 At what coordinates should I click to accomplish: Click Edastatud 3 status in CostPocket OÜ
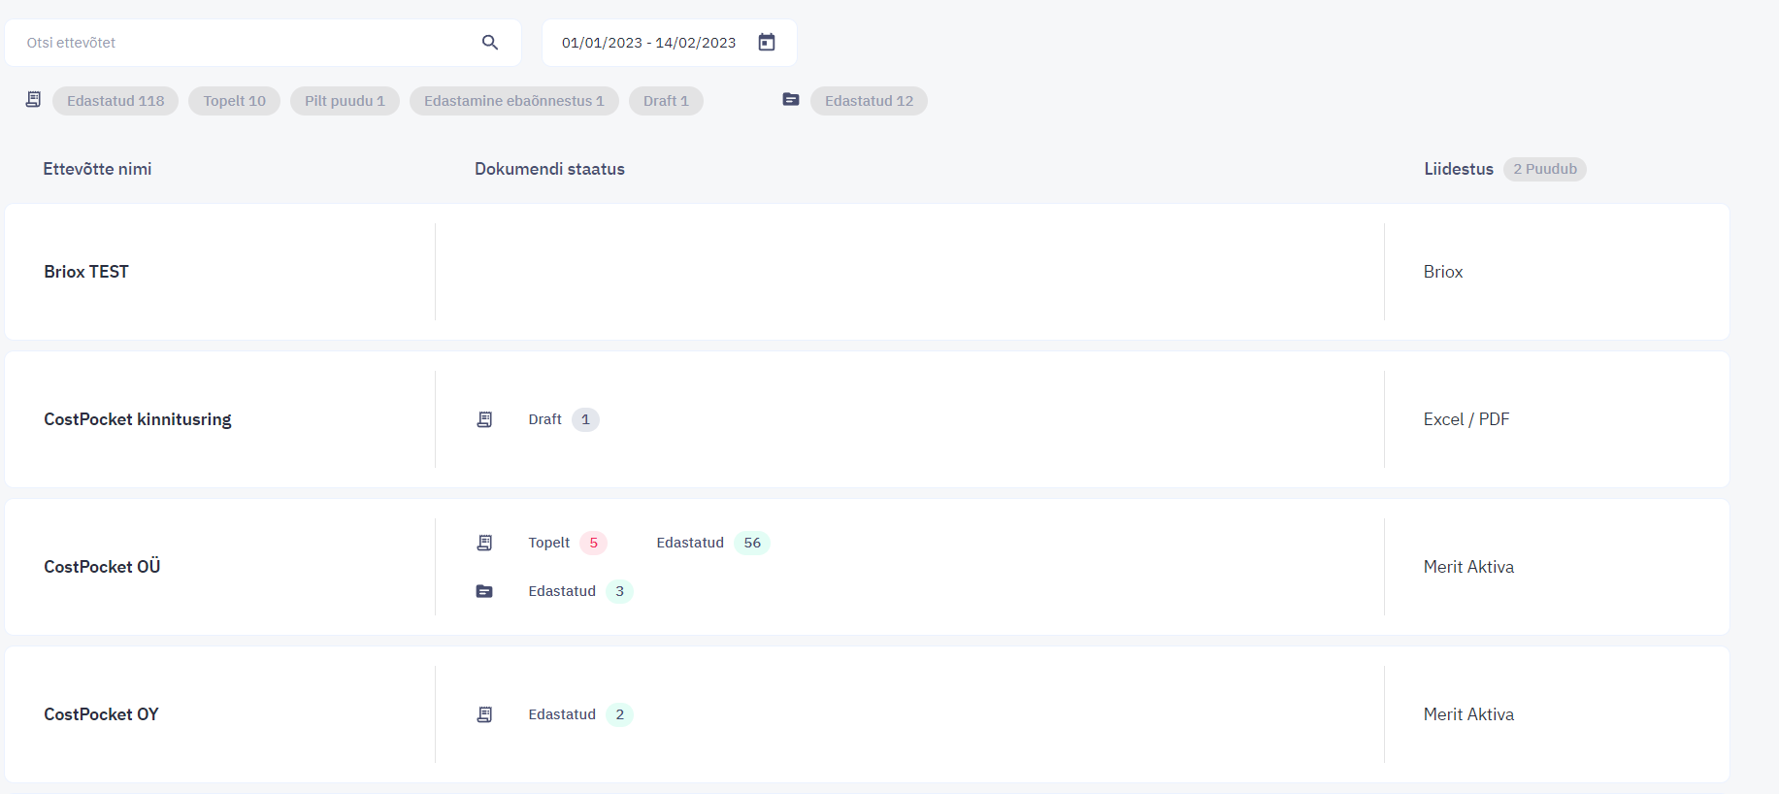click(x=580, y=591)
